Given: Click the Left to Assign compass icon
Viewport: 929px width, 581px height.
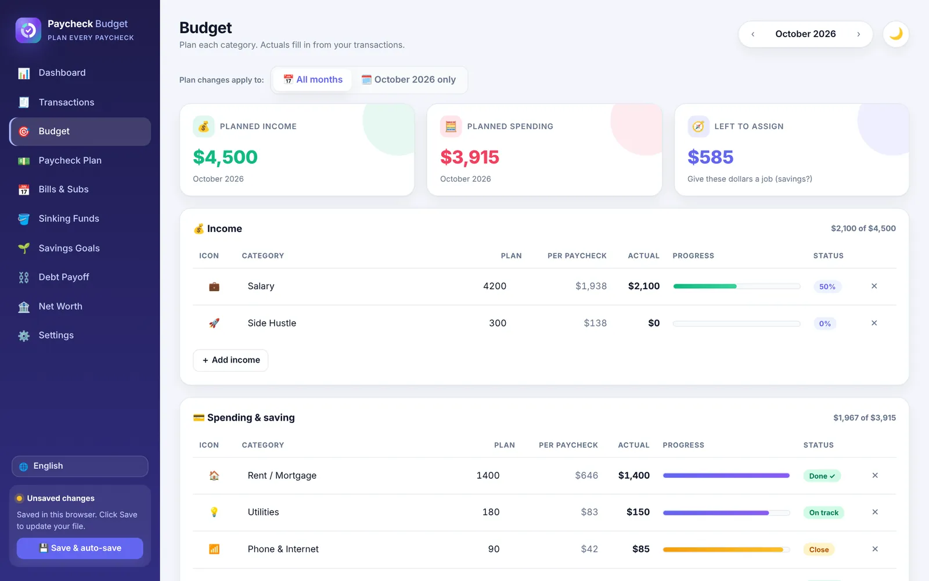Looking at the screenshot, I should 698,127.
